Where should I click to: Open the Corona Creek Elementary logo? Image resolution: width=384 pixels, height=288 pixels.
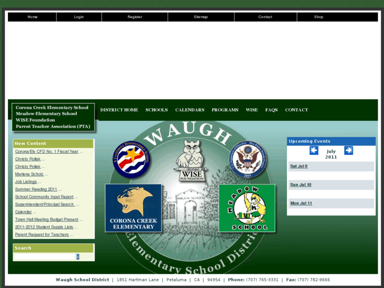point(133,208)
